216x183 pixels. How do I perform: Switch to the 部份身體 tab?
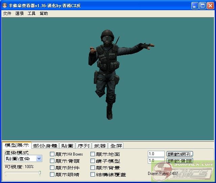pyautogui.click(x=45, y=146)
